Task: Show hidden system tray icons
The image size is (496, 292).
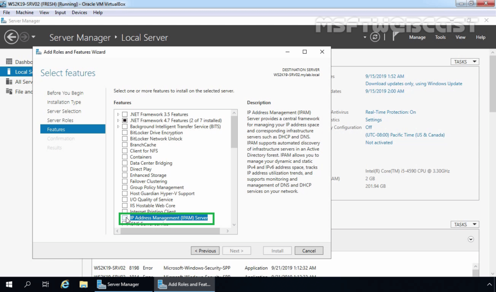Action: (x=489, y=284)
